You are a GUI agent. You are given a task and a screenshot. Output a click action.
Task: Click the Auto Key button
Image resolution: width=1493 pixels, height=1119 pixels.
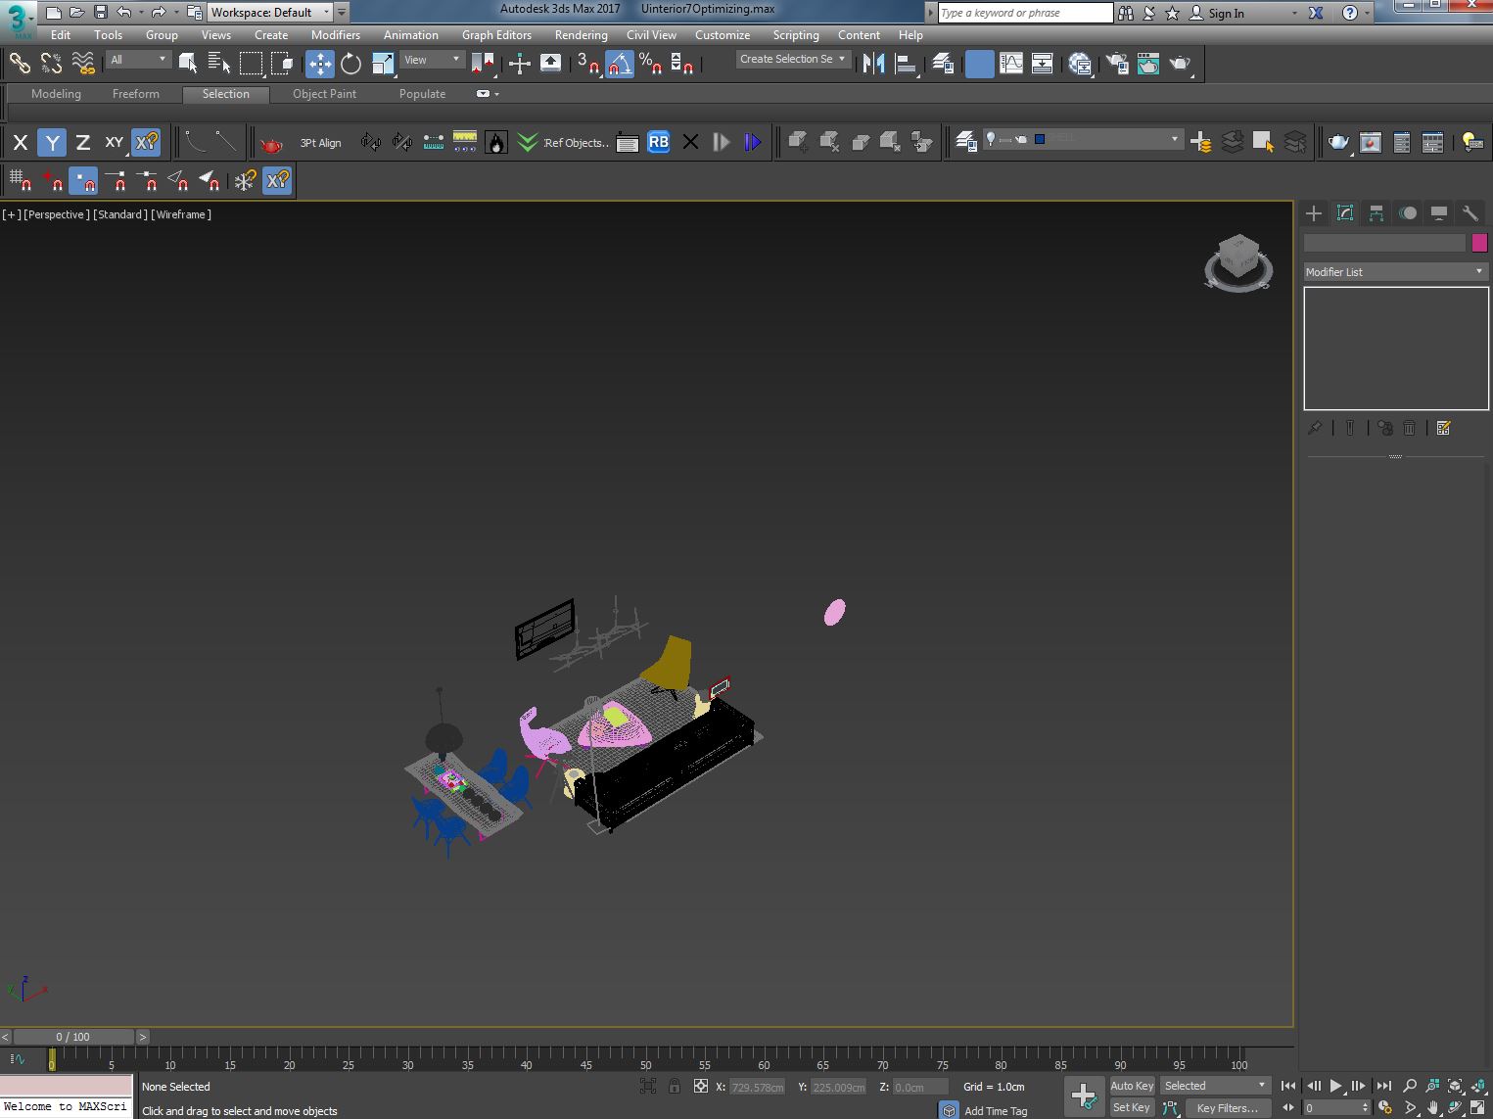click(1132, 1086)
